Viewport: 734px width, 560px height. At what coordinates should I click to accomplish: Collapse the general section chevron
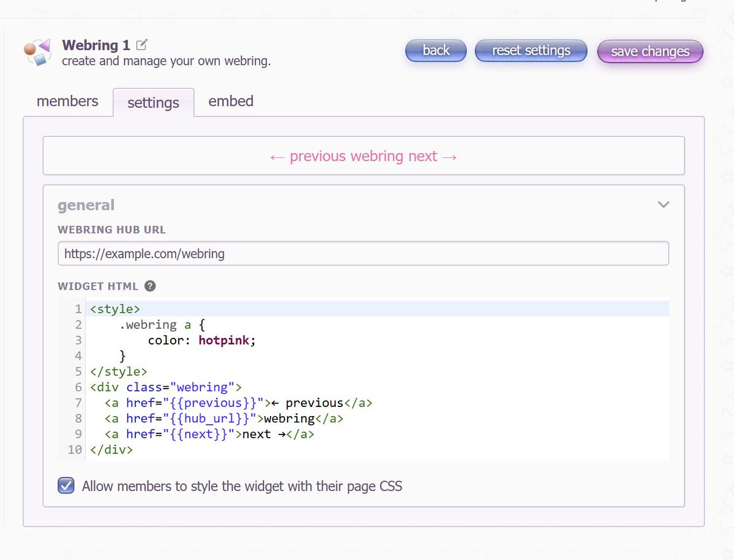click(664, 204)
